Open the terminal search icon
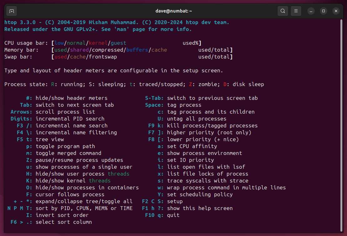347x236 pixels. (x=283, y=11)
